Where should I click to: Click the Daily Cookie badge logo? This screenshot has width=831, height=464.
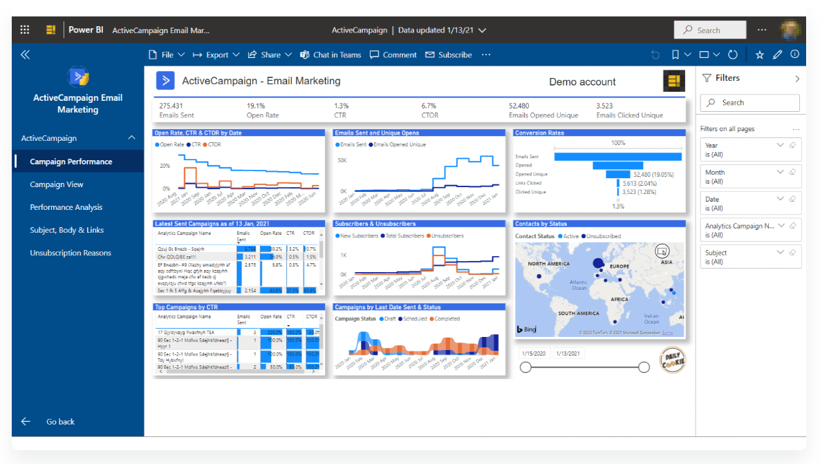click(x=672, y=359)
